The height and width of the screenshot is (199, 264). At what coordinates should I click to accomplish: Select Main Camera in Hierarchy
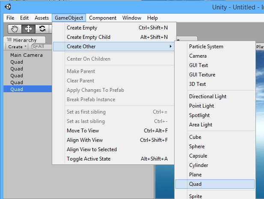(27, 55)
